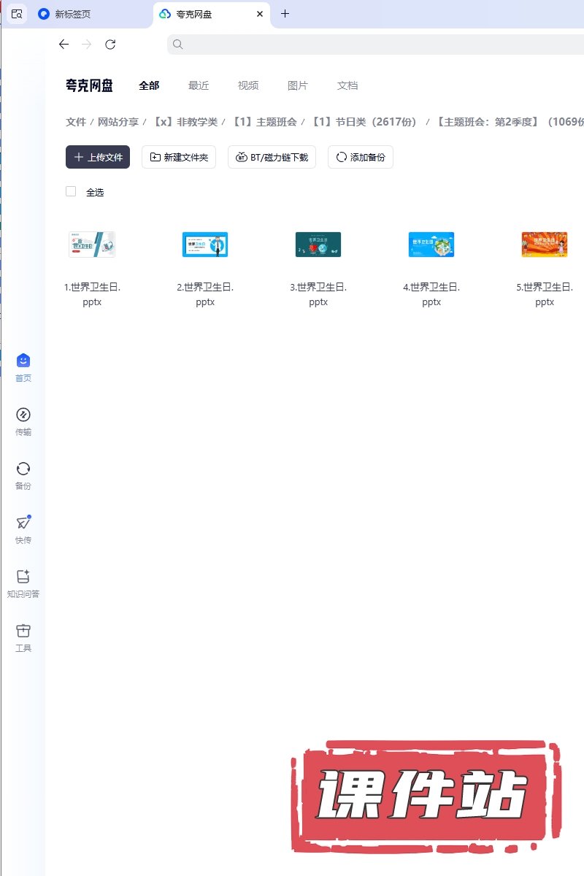
Task: Switch to the 图片 tab
Action: tap(298, 85)
